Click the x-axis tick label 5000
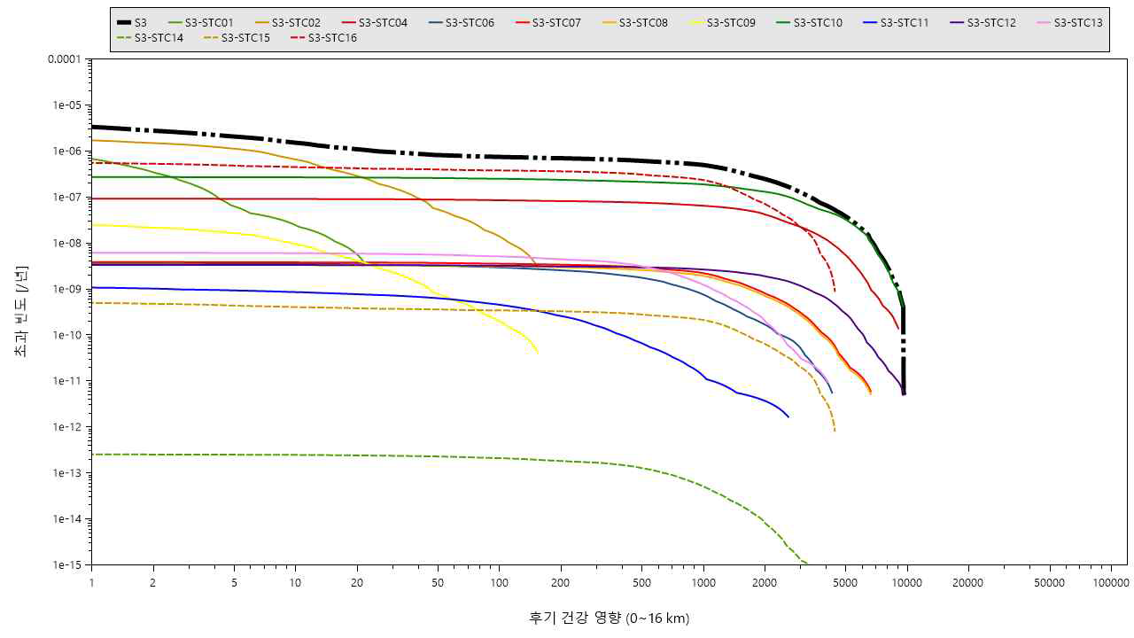The image size is (1134, 638). pyautogui.click(x=846, y=583)
